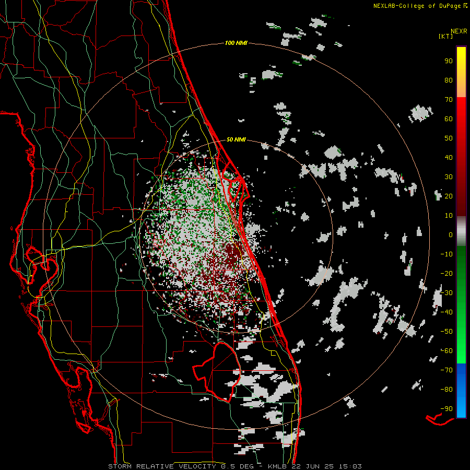Click the 20 value on velocity scale
Image resolution: width=470 pixels, height=470 pixels.
[x=449, y=196]
